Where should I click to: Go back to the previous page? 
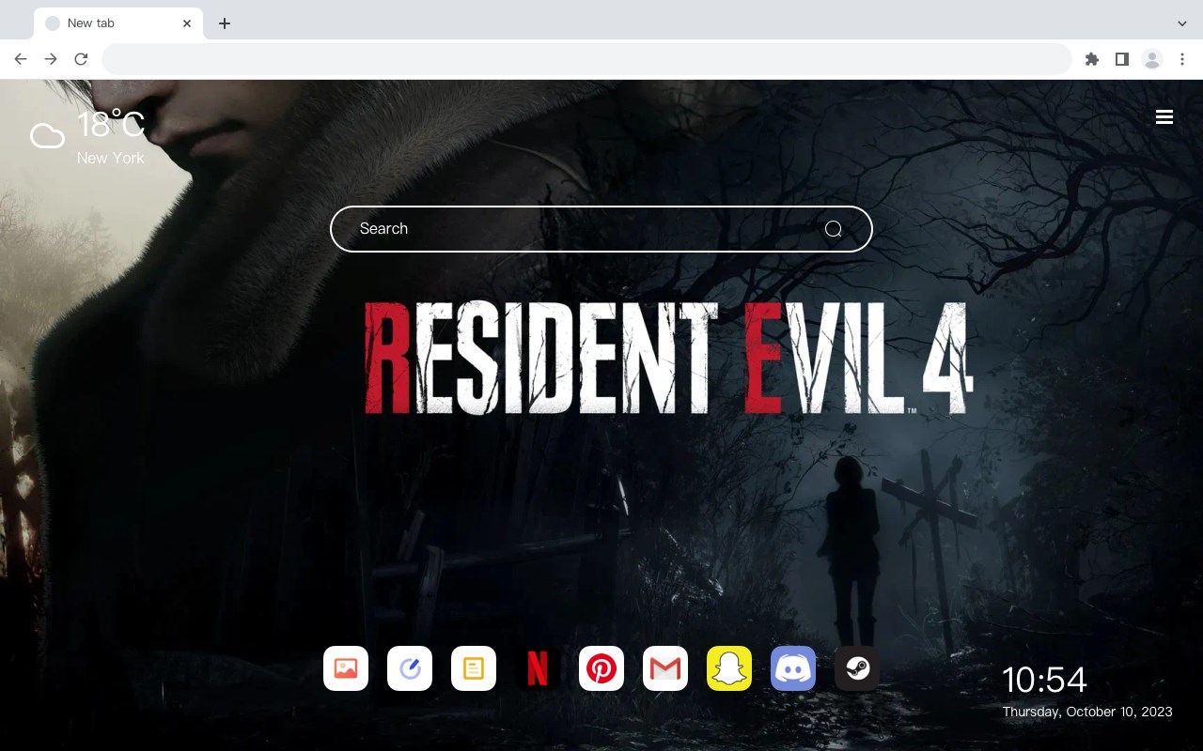[x=21, y=59]
